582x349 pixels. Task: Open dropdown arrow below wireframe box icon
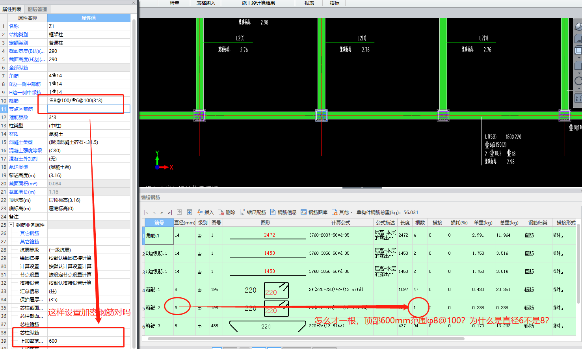coord(578,57)
